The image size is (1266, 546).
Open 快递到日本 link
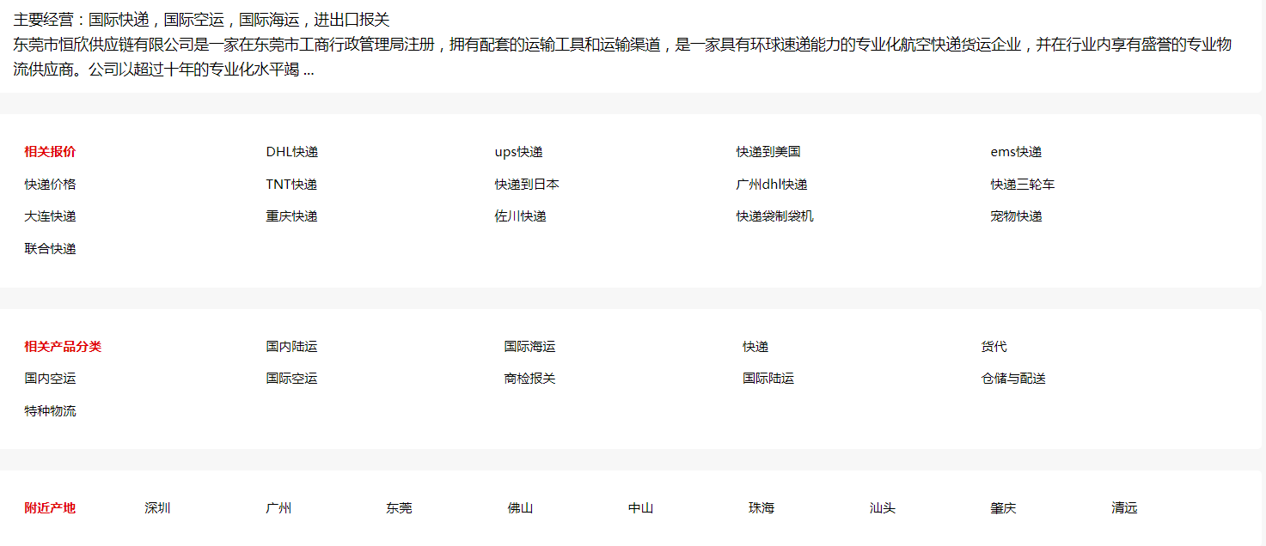click(526, 185)
